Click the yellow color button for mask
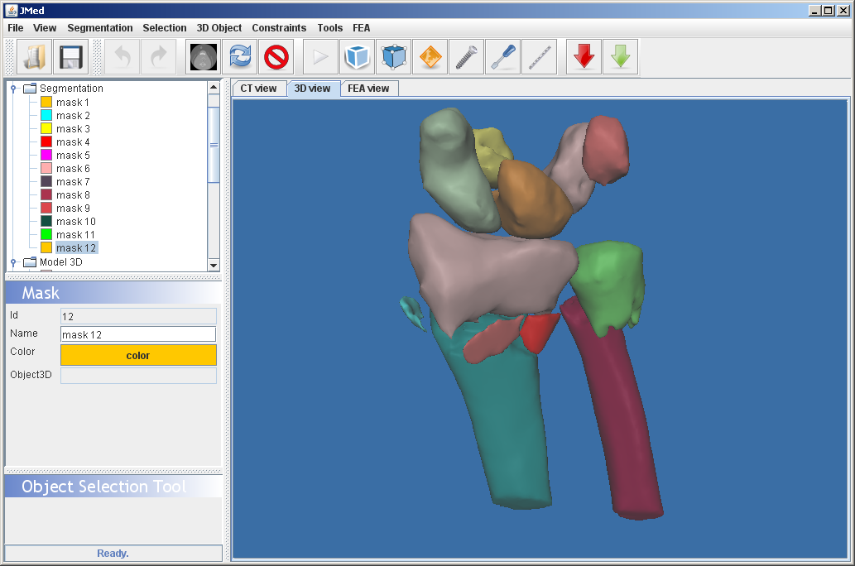The image size is (855, 566). point(138,355)
